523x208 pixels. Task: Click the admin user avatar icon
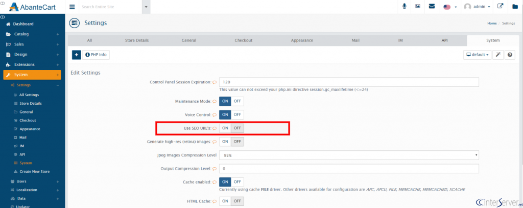468,7
